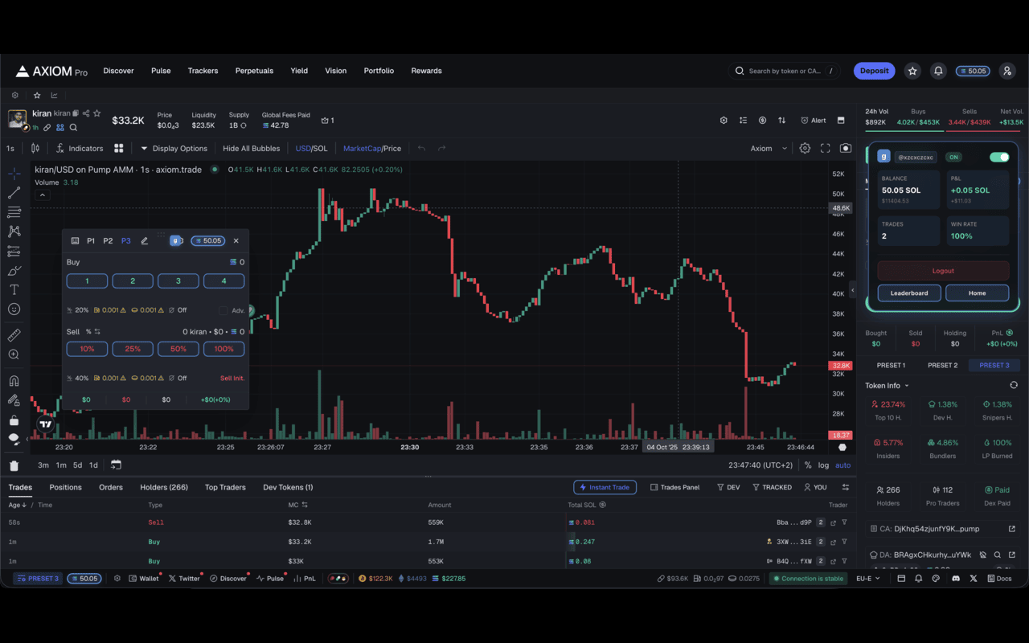This screenshot has height=643, width=1029.
Task: Open the Pulse page in navigation
Action: (x=161, y=71)
